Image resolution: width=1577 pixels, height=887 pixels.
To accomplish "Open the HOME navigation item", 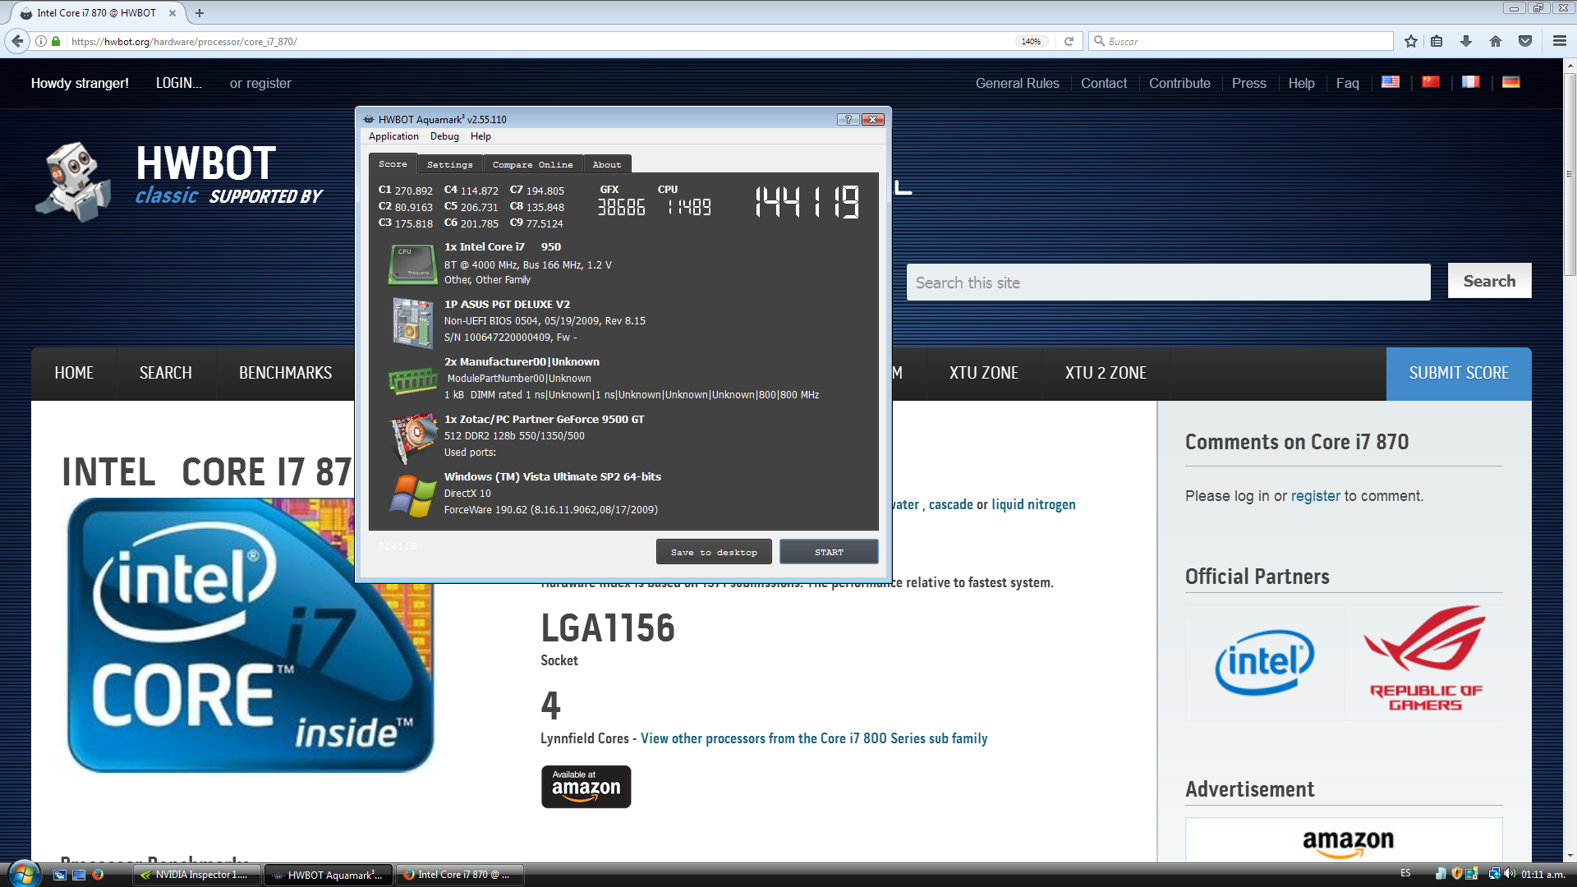I will tap(74, 373).
